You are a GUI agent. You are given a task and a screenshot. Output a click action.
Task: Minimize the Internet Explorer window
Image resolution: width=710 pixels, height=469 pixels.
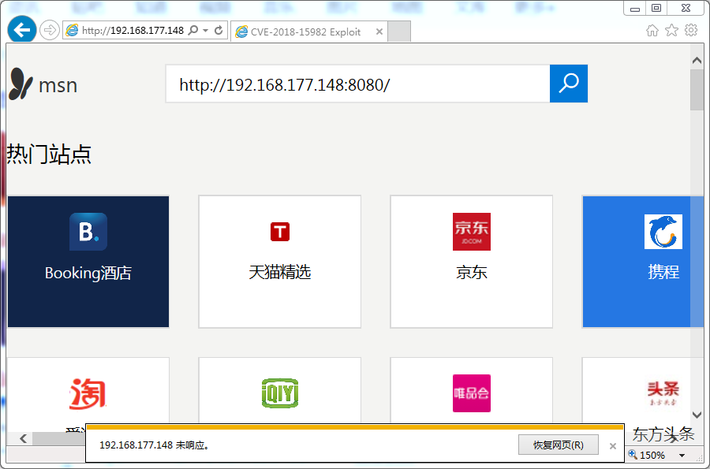coord(635,8)
